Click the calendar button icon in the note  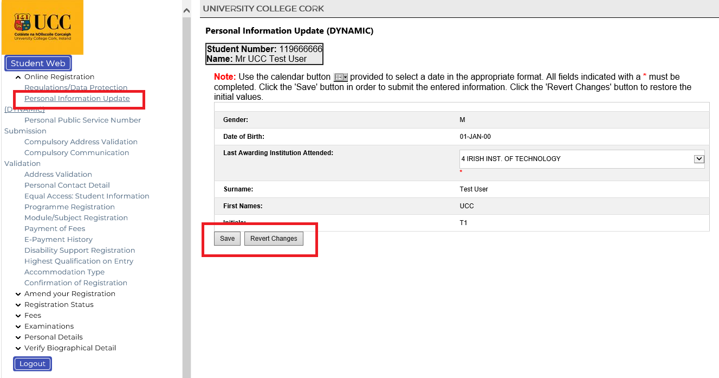tap(340, 78)
